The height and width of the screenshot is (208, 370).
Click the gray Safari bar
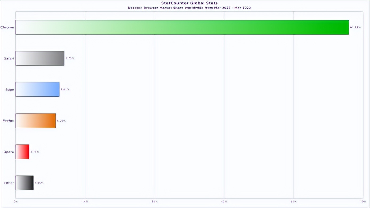pyautogui.click(x=40, y=58)
